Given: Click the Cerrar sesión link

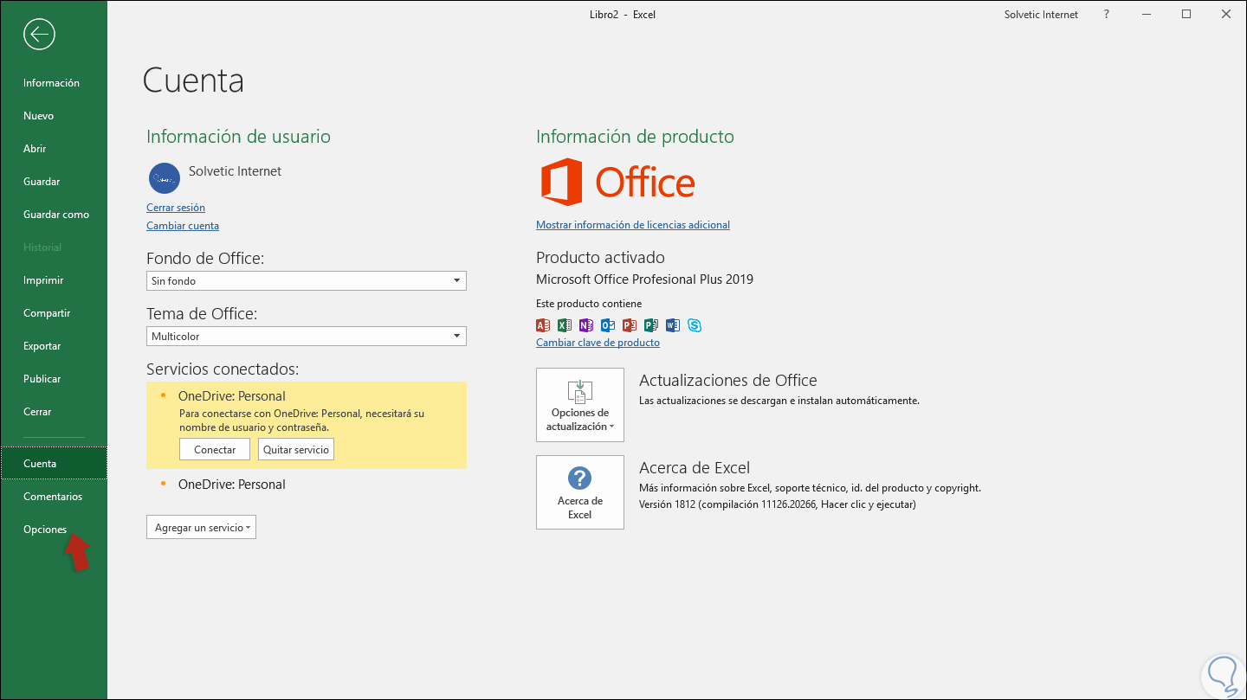Looking at the screenshot, I should pos(176,208).
